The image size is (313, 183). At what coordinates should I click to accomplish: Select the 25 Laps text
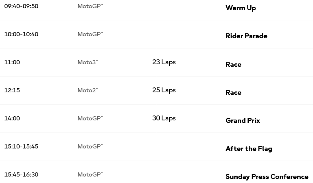point(164,90)
